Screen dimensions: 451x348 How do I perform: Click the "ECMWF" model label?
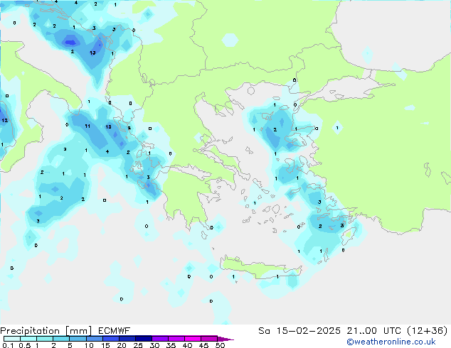(115, 331)
